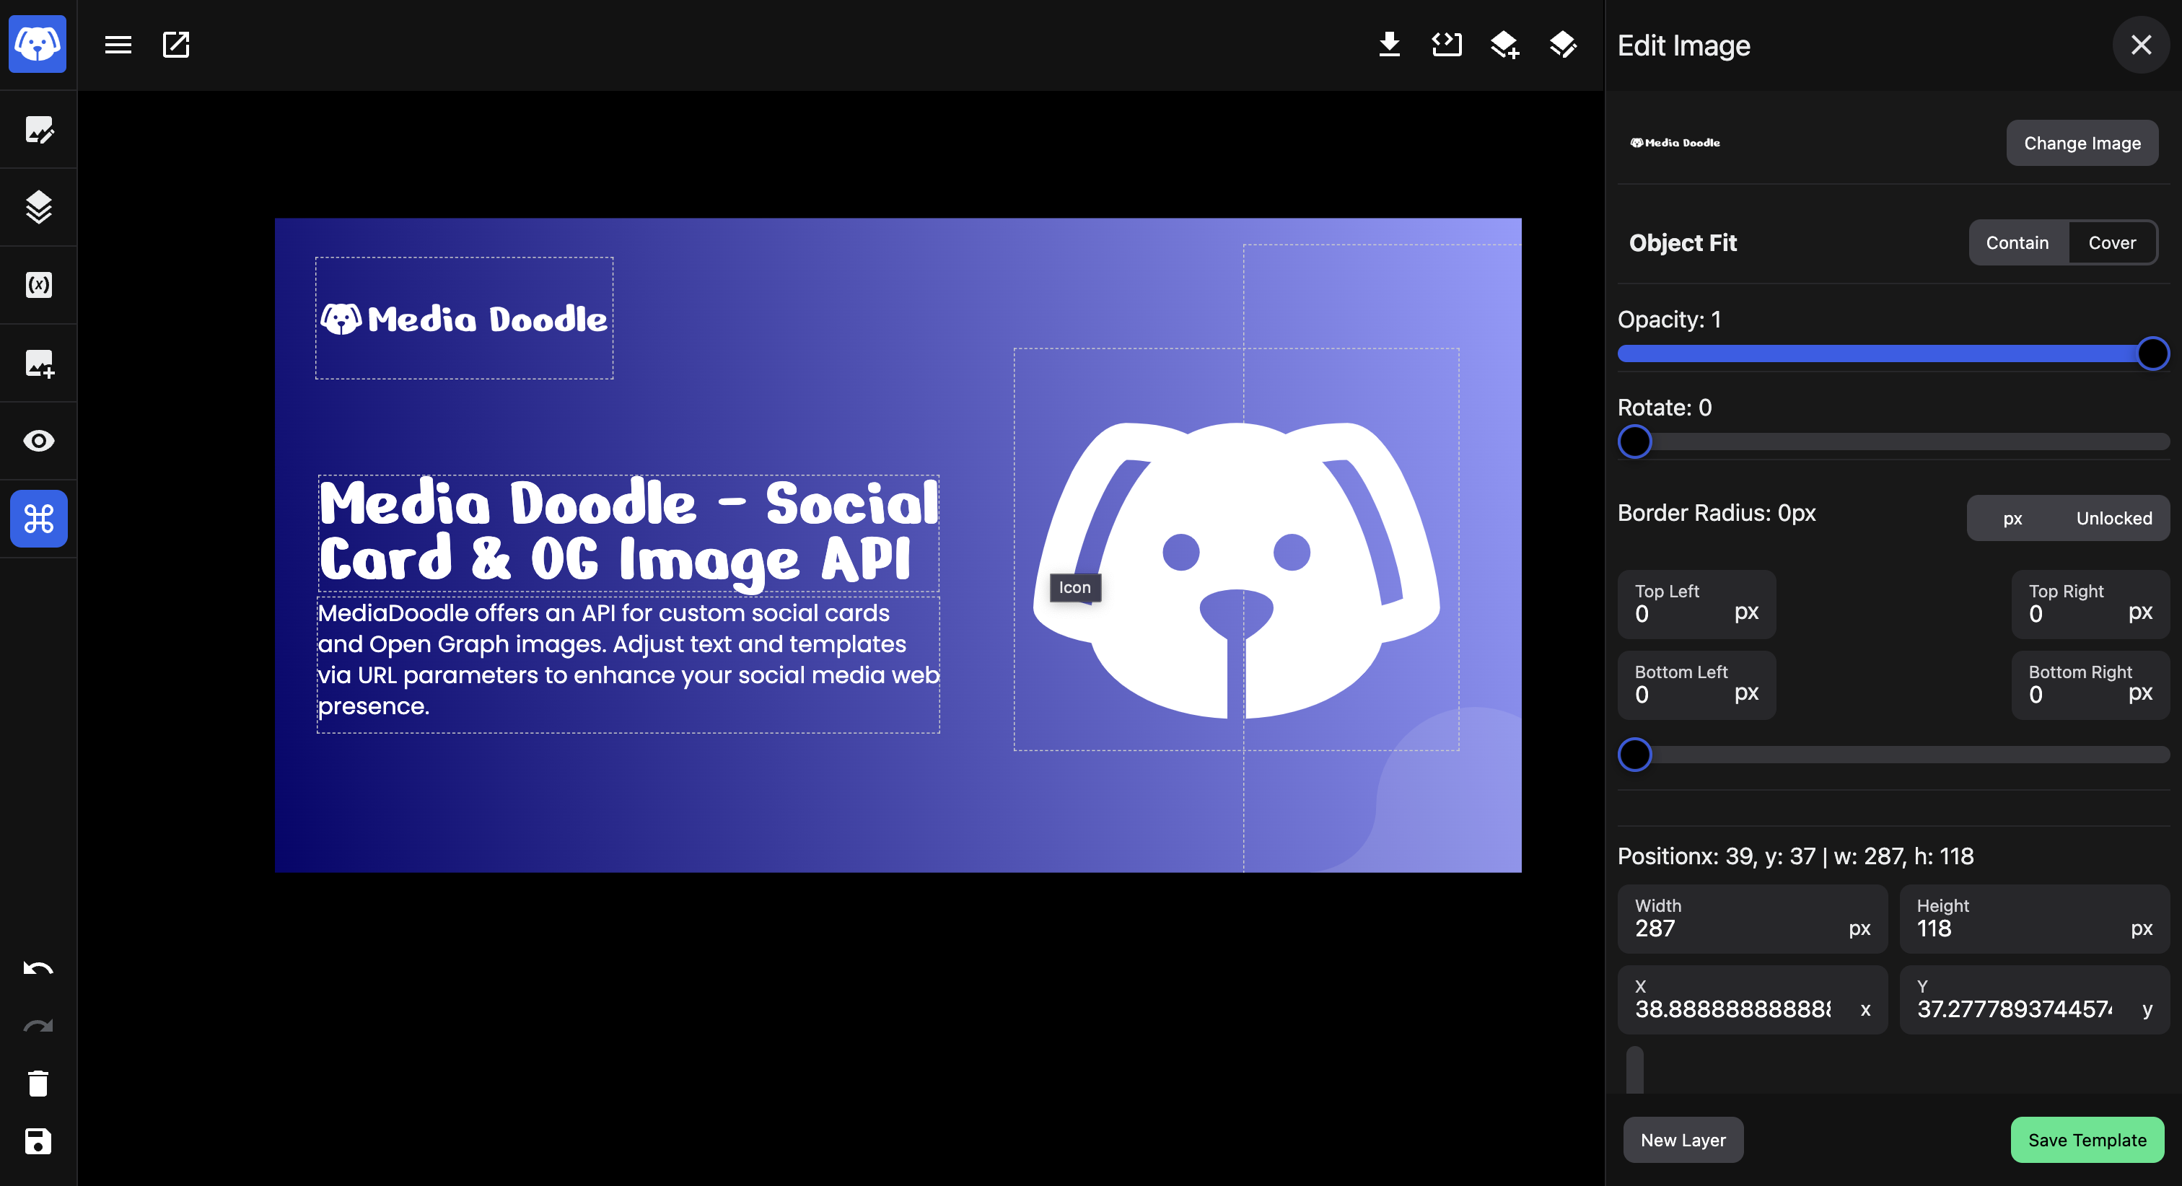This screenshot has width=2182, height=1186.
Task: Click the redo arrow
Action: pos(38,1026)
